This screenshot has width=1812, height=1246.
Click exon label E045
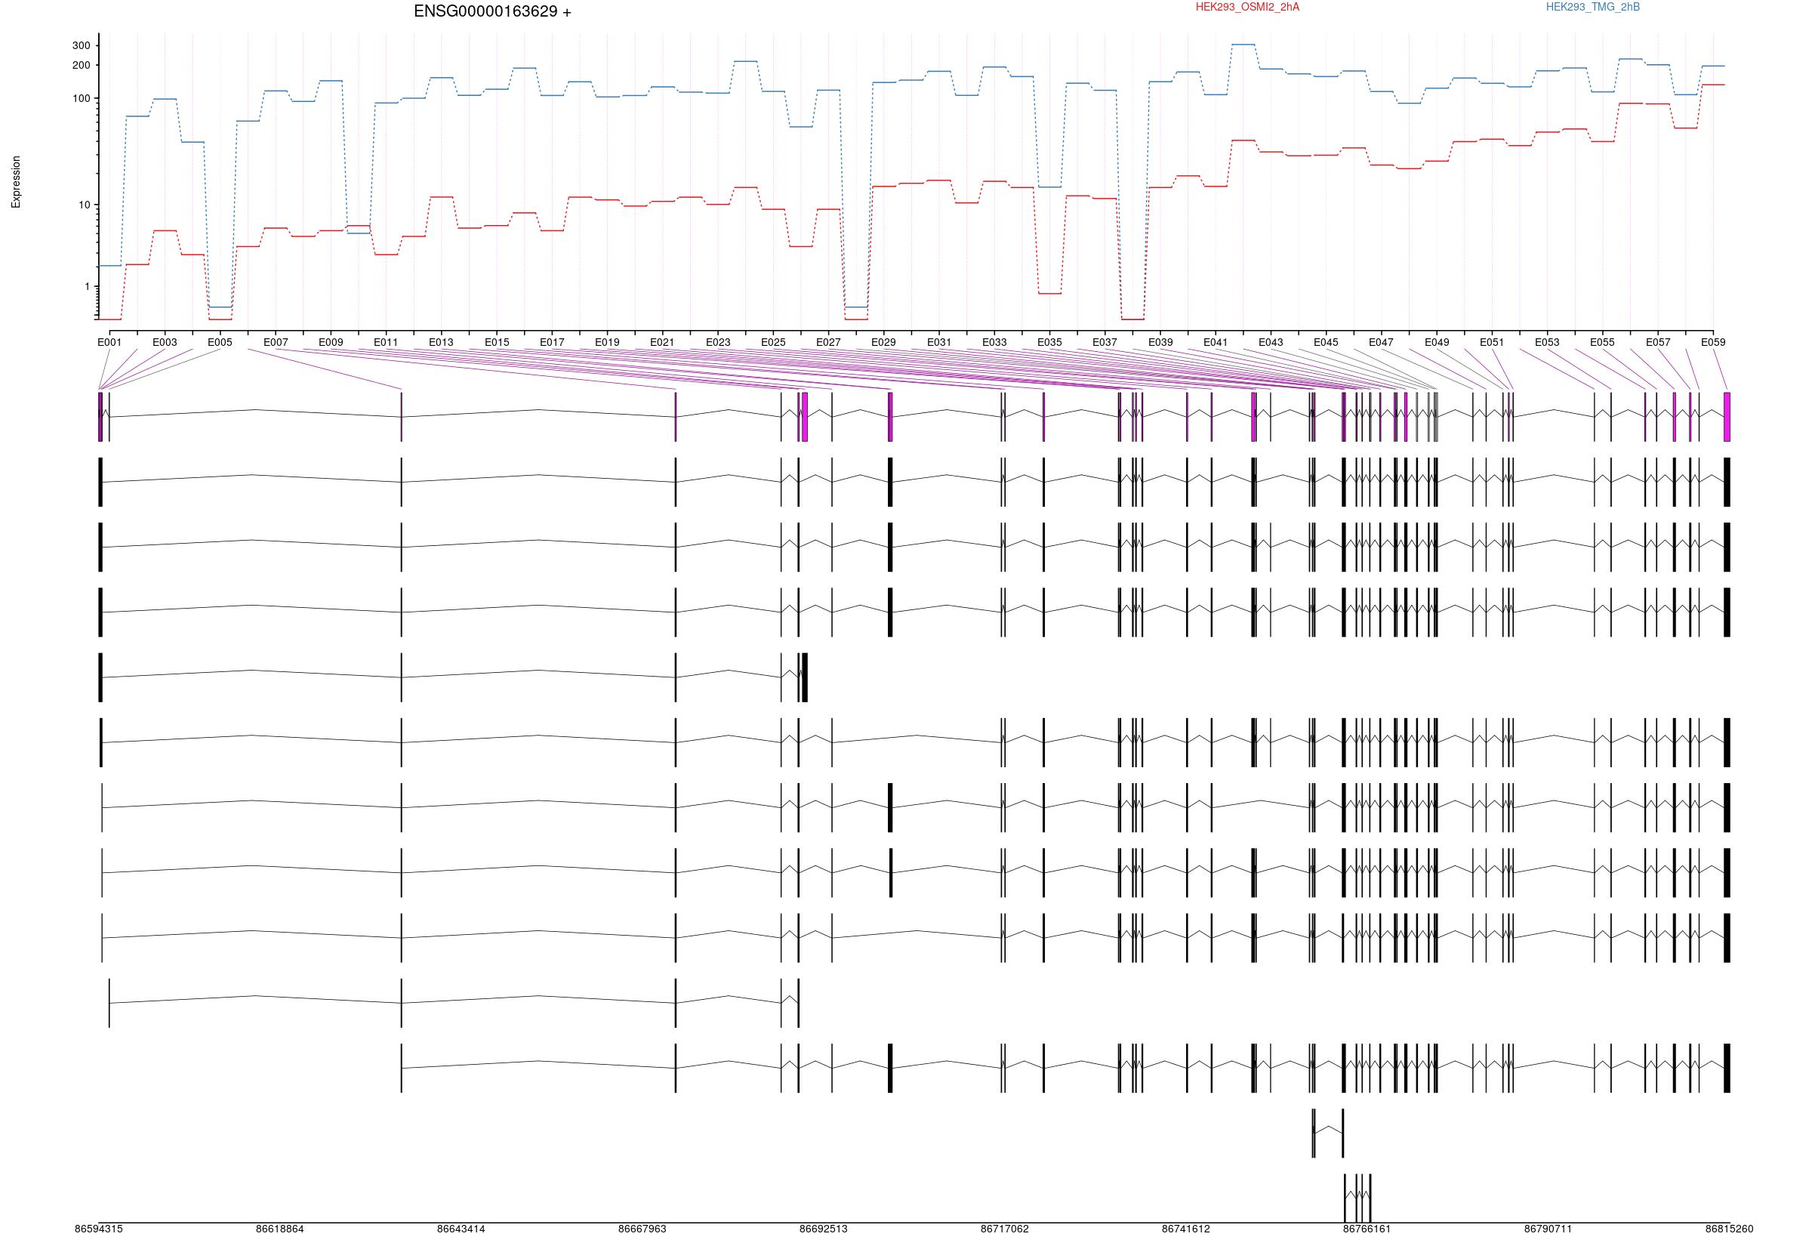(x=1326, y=342)
